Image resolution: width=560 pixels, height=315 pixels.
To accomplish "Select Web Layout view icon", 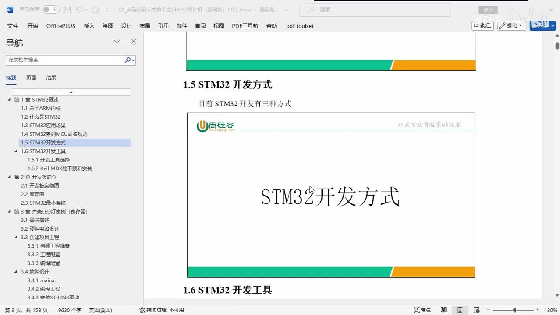I will [476, 310].
